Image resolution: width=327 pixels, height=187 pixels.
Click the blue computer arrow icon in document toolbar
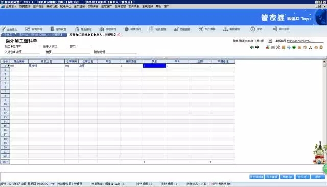pos(289,47)
